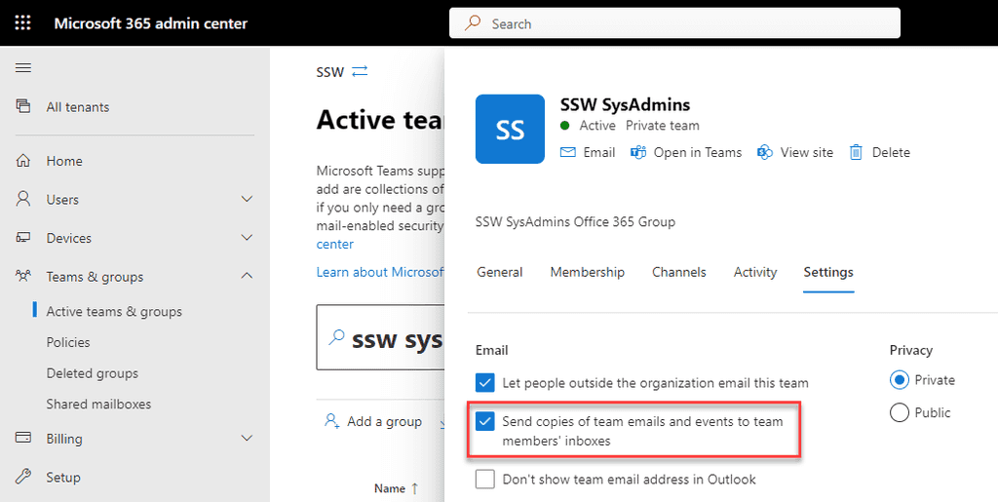Image resolution: width=998 pixels, height=502 pixels.
Task: Collapse the Teams & groups section
Action: tap(247, 277)
